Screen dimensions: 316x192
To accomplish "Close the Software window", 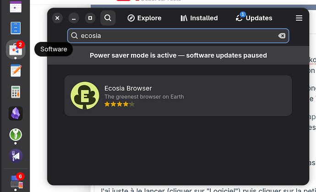I will click(57, 18).
